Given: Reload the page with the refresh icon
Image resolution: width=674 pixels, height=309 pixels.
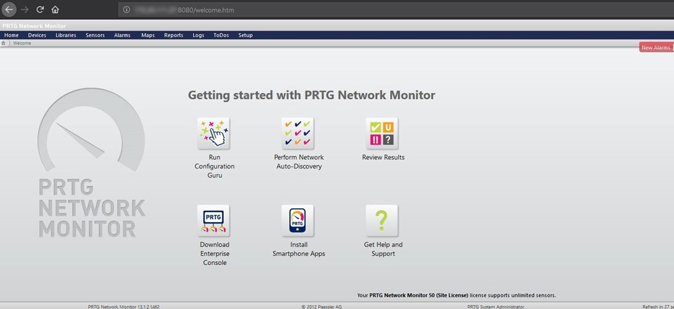Looking at the screenshot, I should pos(40,10).
